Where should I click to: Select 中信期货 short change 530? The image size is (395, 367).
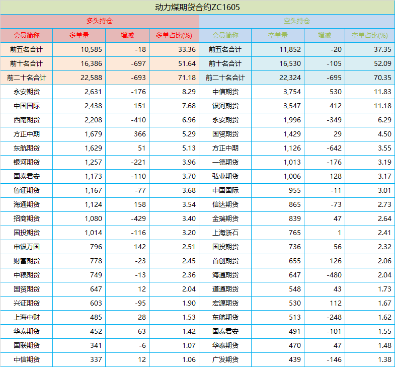pyautogui.click(x=336, y=92)
